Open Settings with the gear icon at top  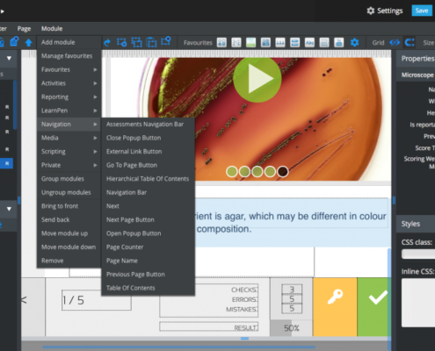(x=371, y=11)
